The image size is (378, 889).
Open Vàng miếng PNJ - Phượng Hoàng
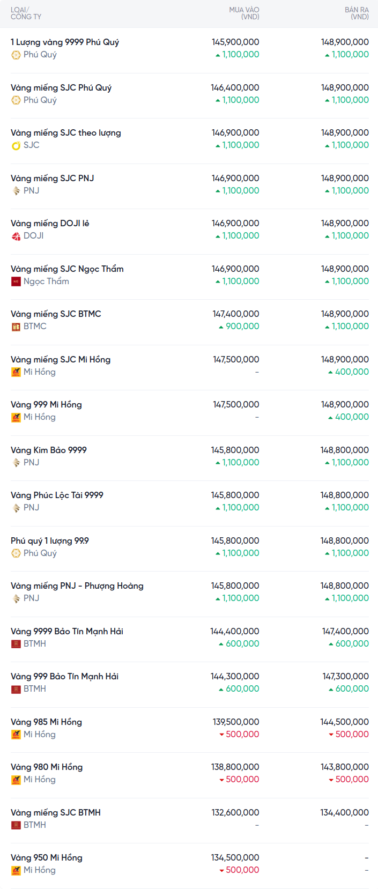click(x=77, y=586)
